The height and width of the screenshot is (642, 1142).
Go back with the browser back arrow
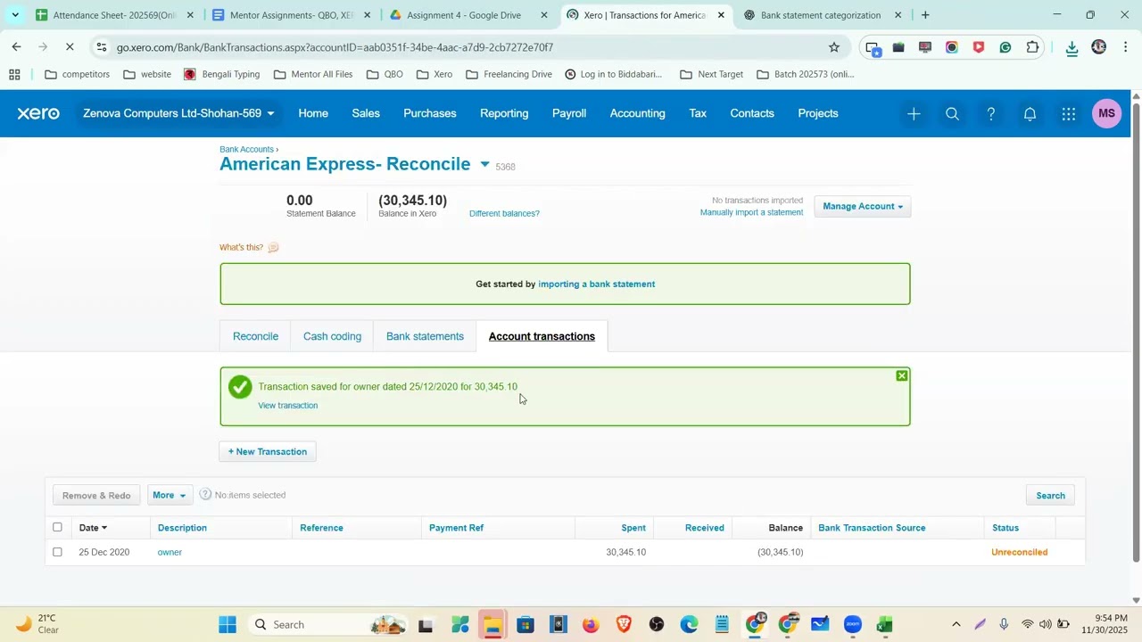coord(16,46)
